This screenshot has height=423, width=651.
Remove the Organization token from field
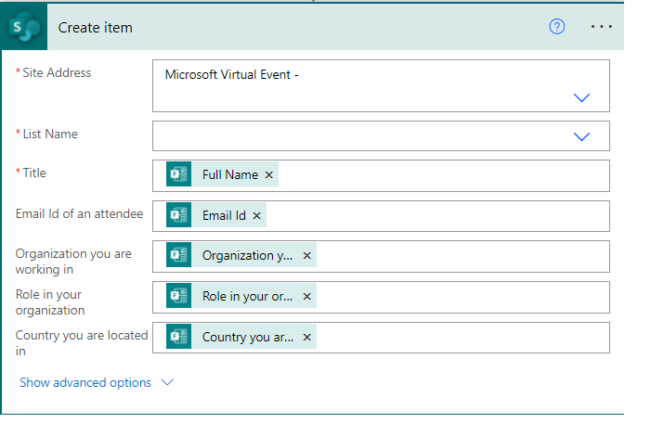307,255
